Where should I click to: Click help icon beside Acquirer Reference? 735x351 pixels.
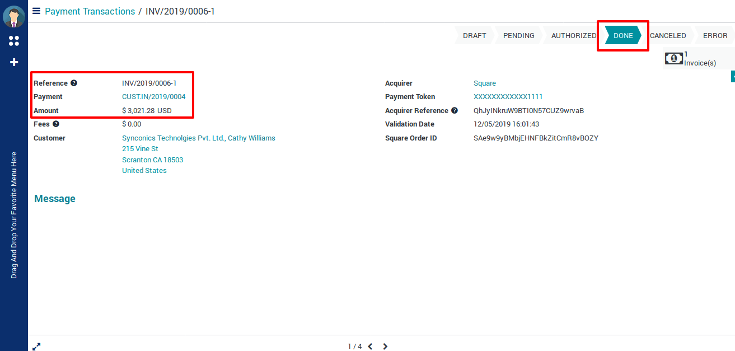pyautogui.click(x=455, y=111)
